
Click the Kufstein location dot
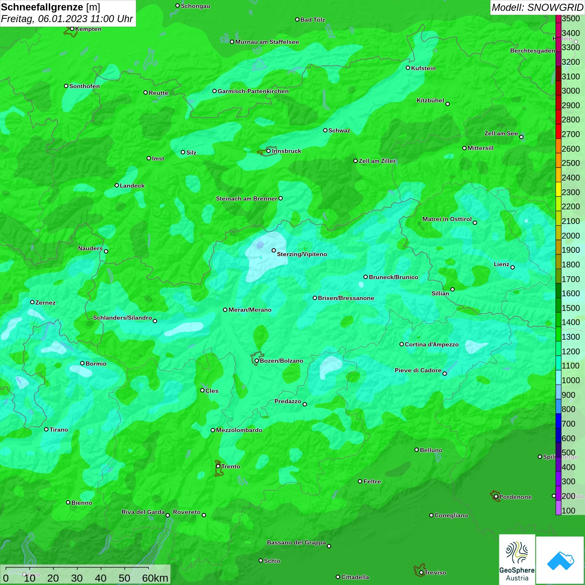(408, 68)
